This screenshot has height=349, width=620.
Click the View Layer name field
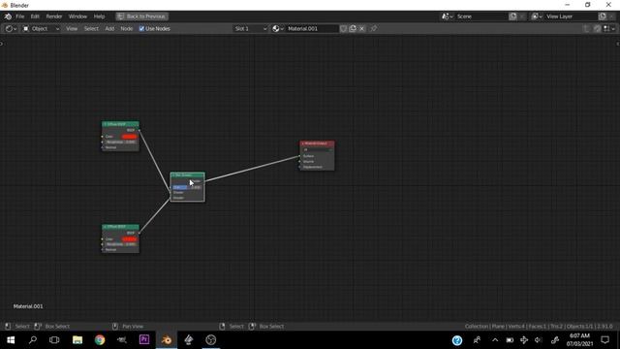tap(571, 16)
